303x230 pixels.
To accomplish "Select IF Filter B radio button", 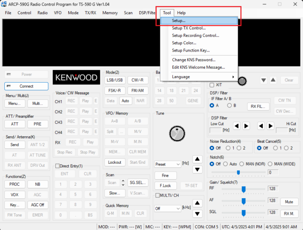I will click(x=230, y=105).
